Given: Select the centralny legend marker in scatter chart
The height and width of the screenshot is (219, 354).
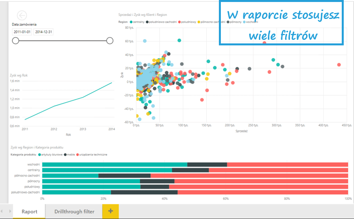Looking at the screenshot, I should (131, 22).
